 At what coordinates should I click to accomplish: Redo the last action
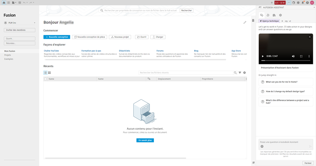coord(30,3)
